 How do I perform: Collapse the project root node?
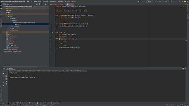point(3,6)
